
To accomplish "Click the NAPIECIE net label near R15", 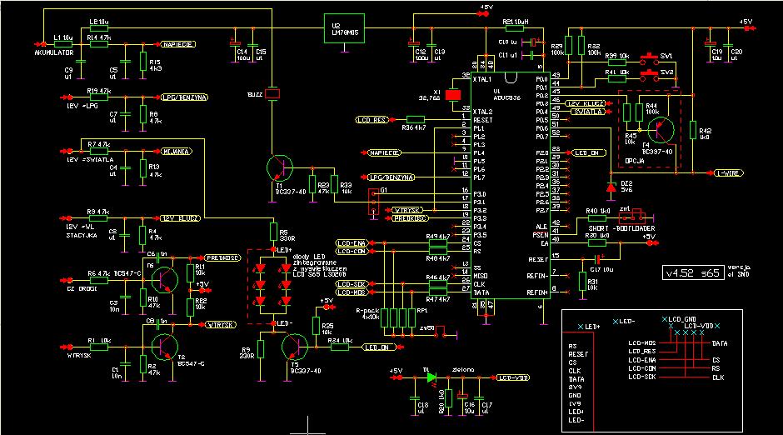I will point(179,44).
